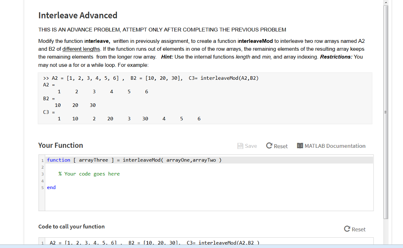The image size is (403, 248).
Task: Click in the blank area of the function editor
Action: (209, 201)
